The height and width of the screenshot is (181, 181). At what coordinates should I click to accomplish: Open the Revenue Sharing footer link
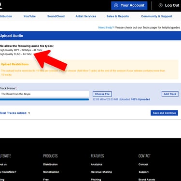tap(101, 172)
